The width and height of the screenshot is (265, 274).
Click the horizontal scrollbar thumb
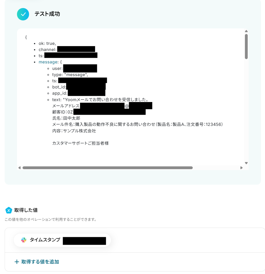(107, 168)
